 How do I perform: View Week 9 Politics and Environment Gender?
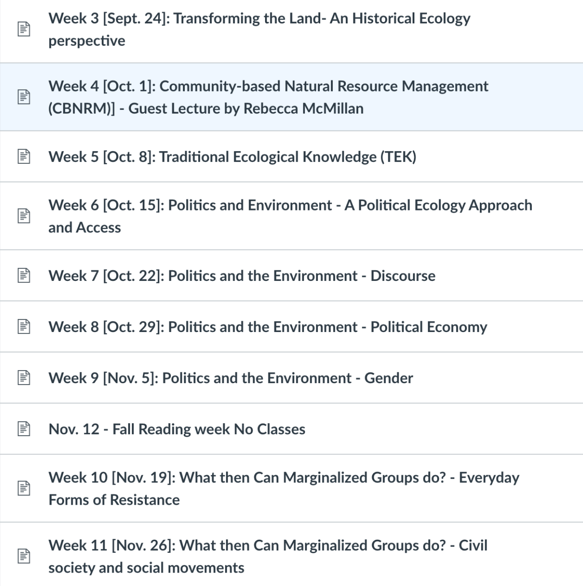[231, 378]
